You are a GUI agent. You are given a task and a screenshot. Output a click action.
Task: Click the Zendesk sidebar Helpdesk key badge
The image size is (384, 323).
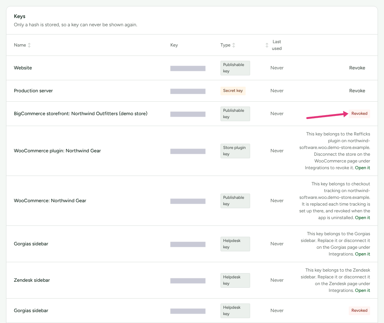point(235,280)
